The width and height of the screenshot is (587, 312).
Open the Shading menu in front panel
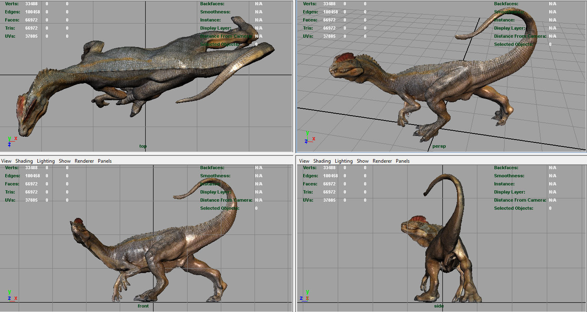(24, 161)
